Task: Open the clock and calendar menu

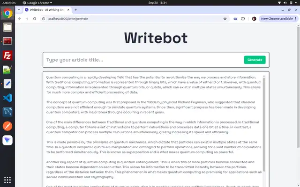Action: pos(157,3)
